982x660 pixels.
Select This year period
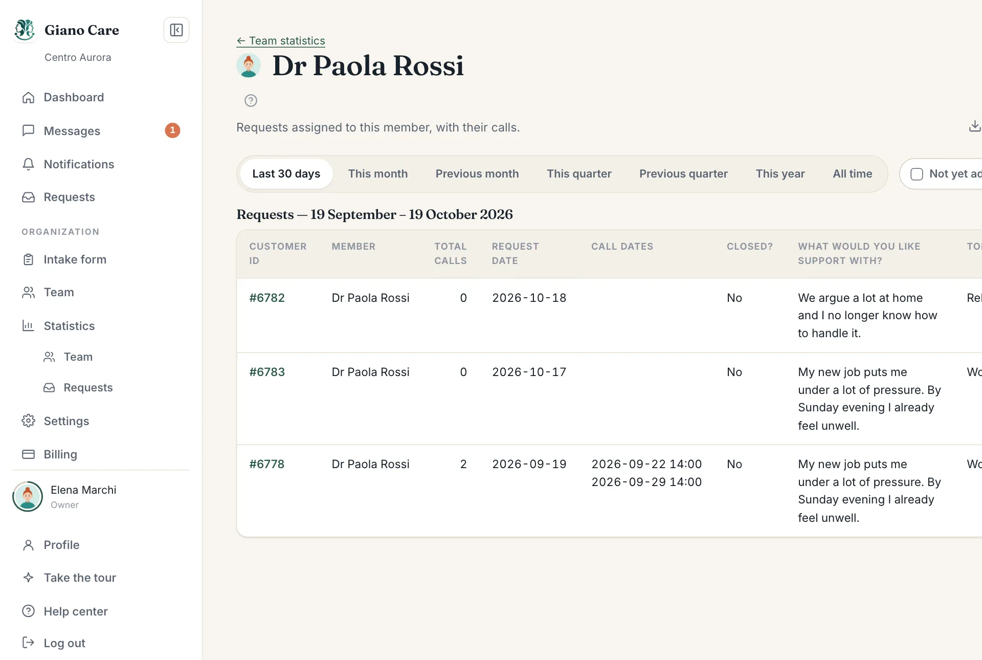click(x=780, y=174)
